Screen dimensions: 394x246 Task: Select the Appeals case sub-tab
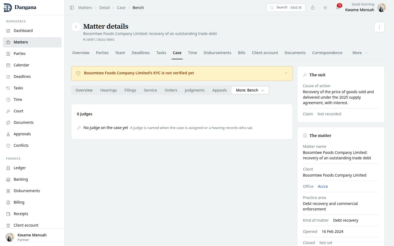pyautogui.click(x=219, y=90)
